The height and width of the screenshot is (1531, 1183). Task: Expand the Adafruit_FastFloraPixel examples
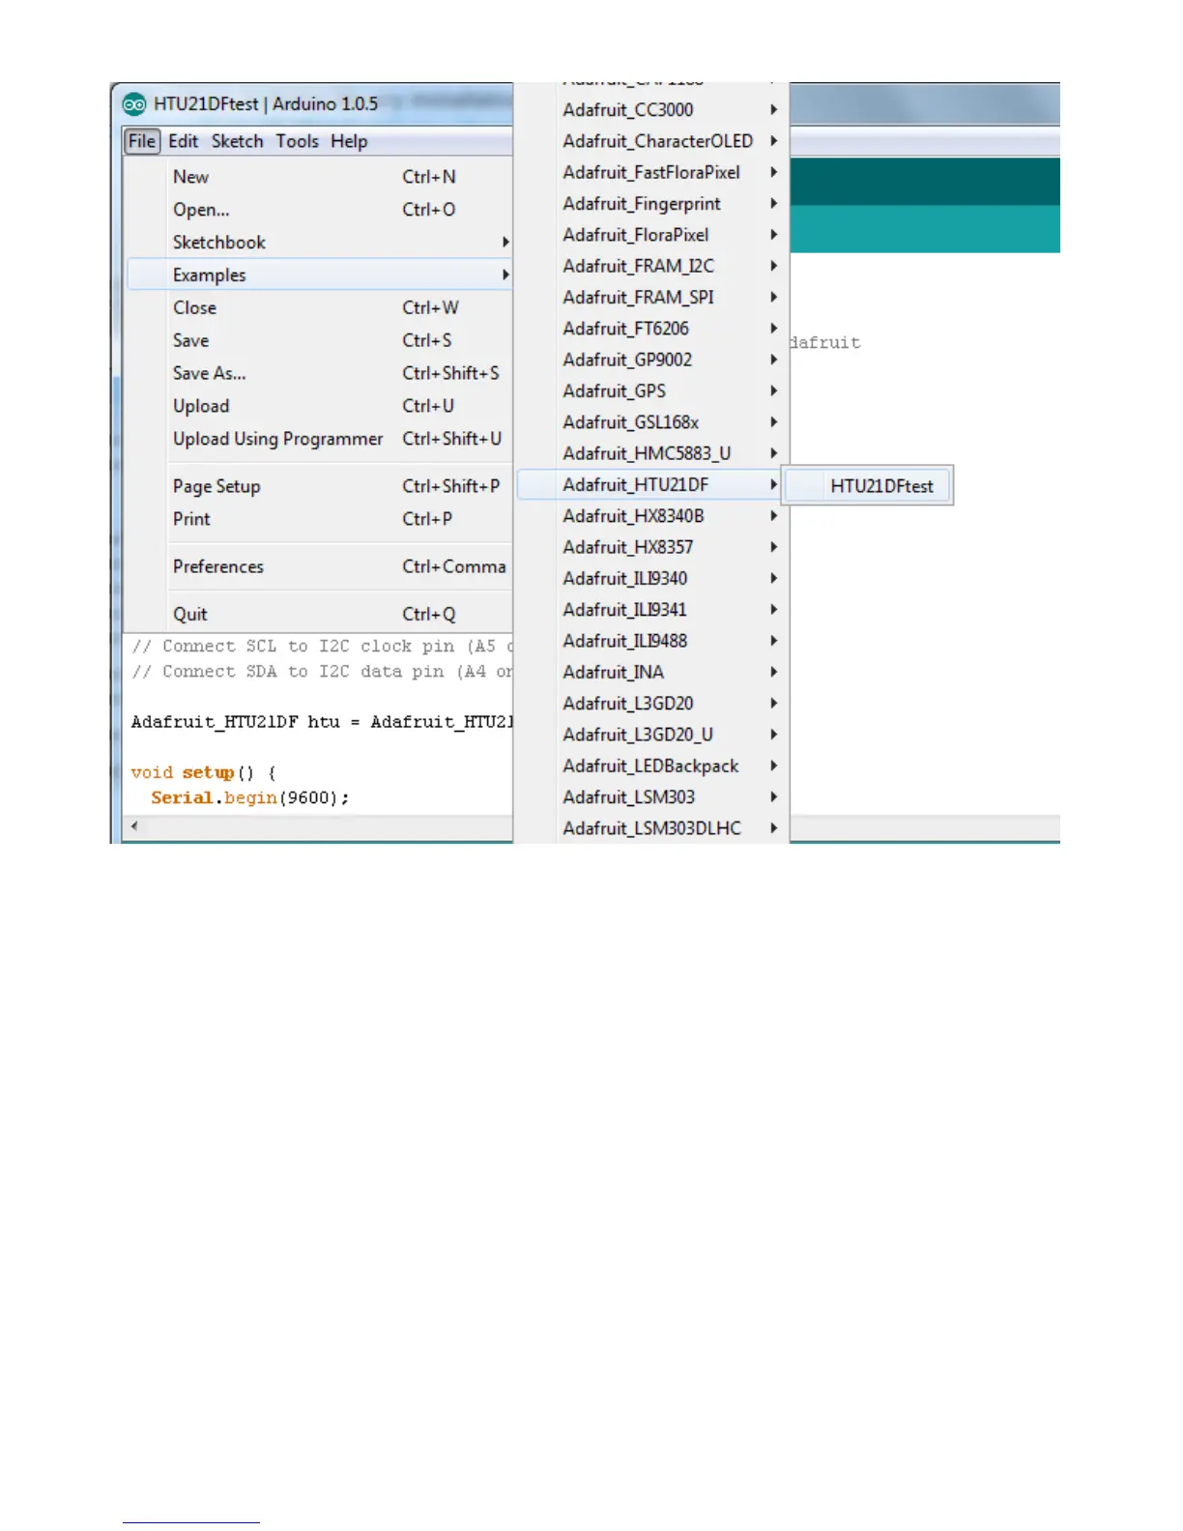652,173
